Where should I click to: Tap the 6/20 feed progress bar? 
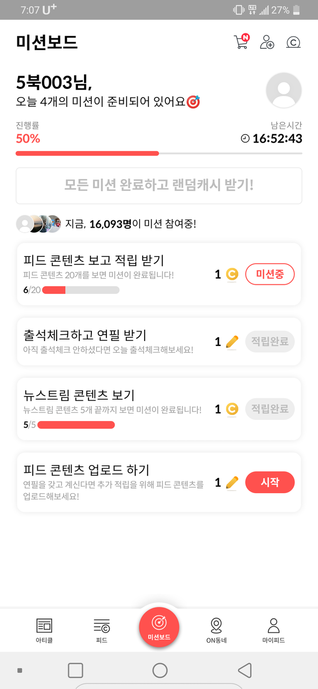pos(80,290)
